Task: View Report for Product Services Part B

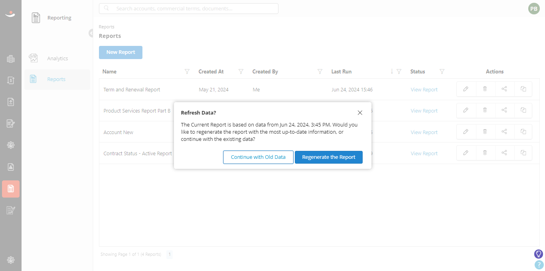Action: (x=424, y=111)
